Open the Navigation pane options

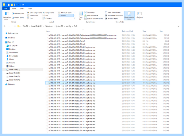[7, 16]
